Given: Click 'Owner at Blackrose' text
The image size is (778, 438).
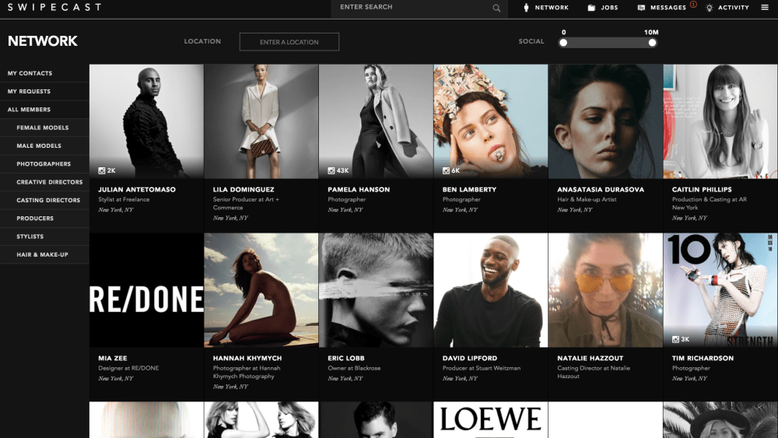Looking at the screenshot, I should [354, 368].
